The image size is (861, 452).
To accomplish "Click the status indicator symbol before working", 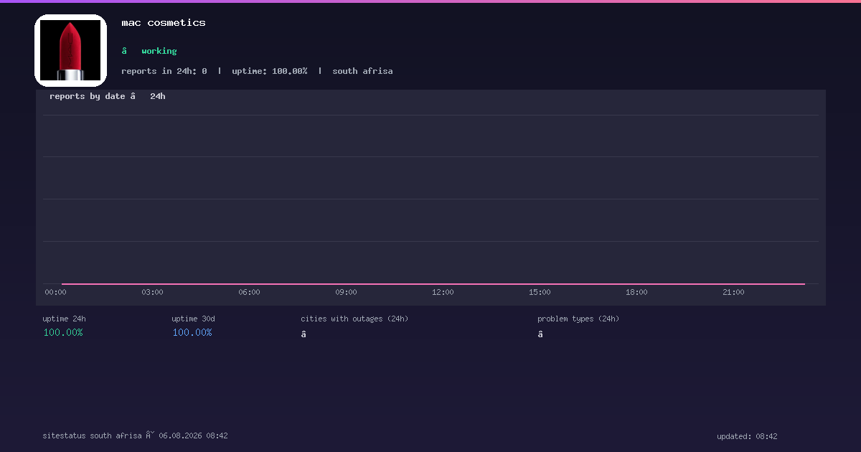I will pos(124,51).
